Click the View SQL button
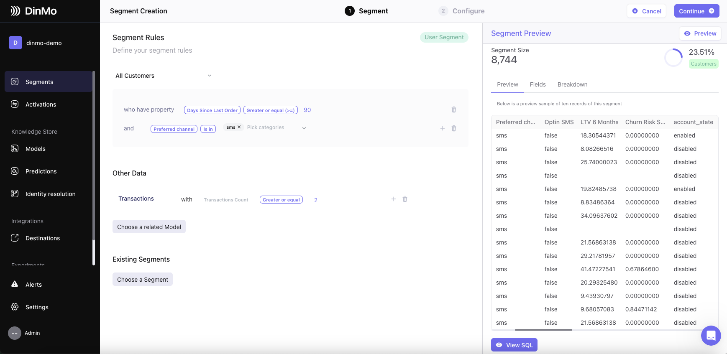This screenshot has height=354, width=727. pos(514,345)
